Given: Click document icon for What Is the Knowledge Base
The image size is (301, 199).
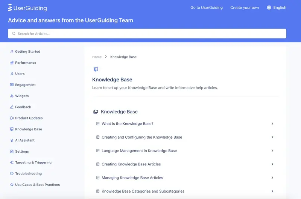Looking at the screenshot, I should pos(98,124).
